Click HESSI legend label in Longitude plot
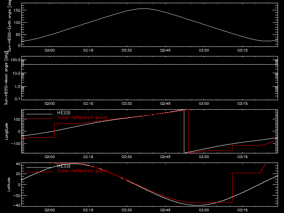284x213 pixels. (x=64, y=113)
